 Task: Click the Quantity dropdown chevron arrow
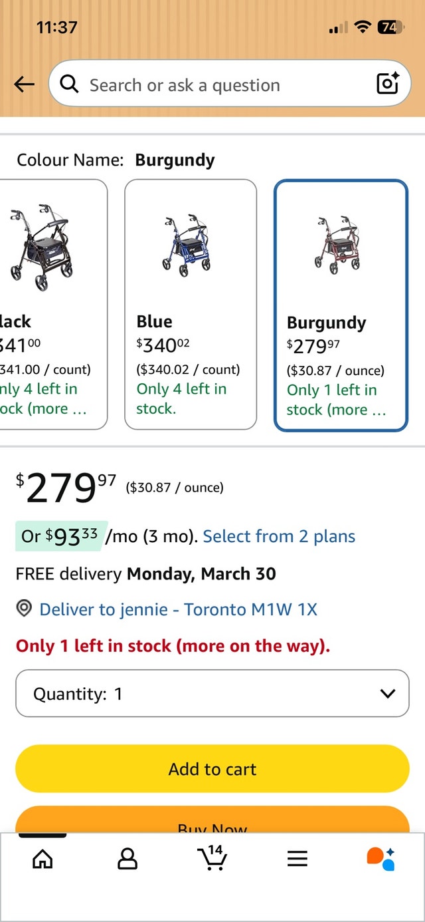[387, 693]
